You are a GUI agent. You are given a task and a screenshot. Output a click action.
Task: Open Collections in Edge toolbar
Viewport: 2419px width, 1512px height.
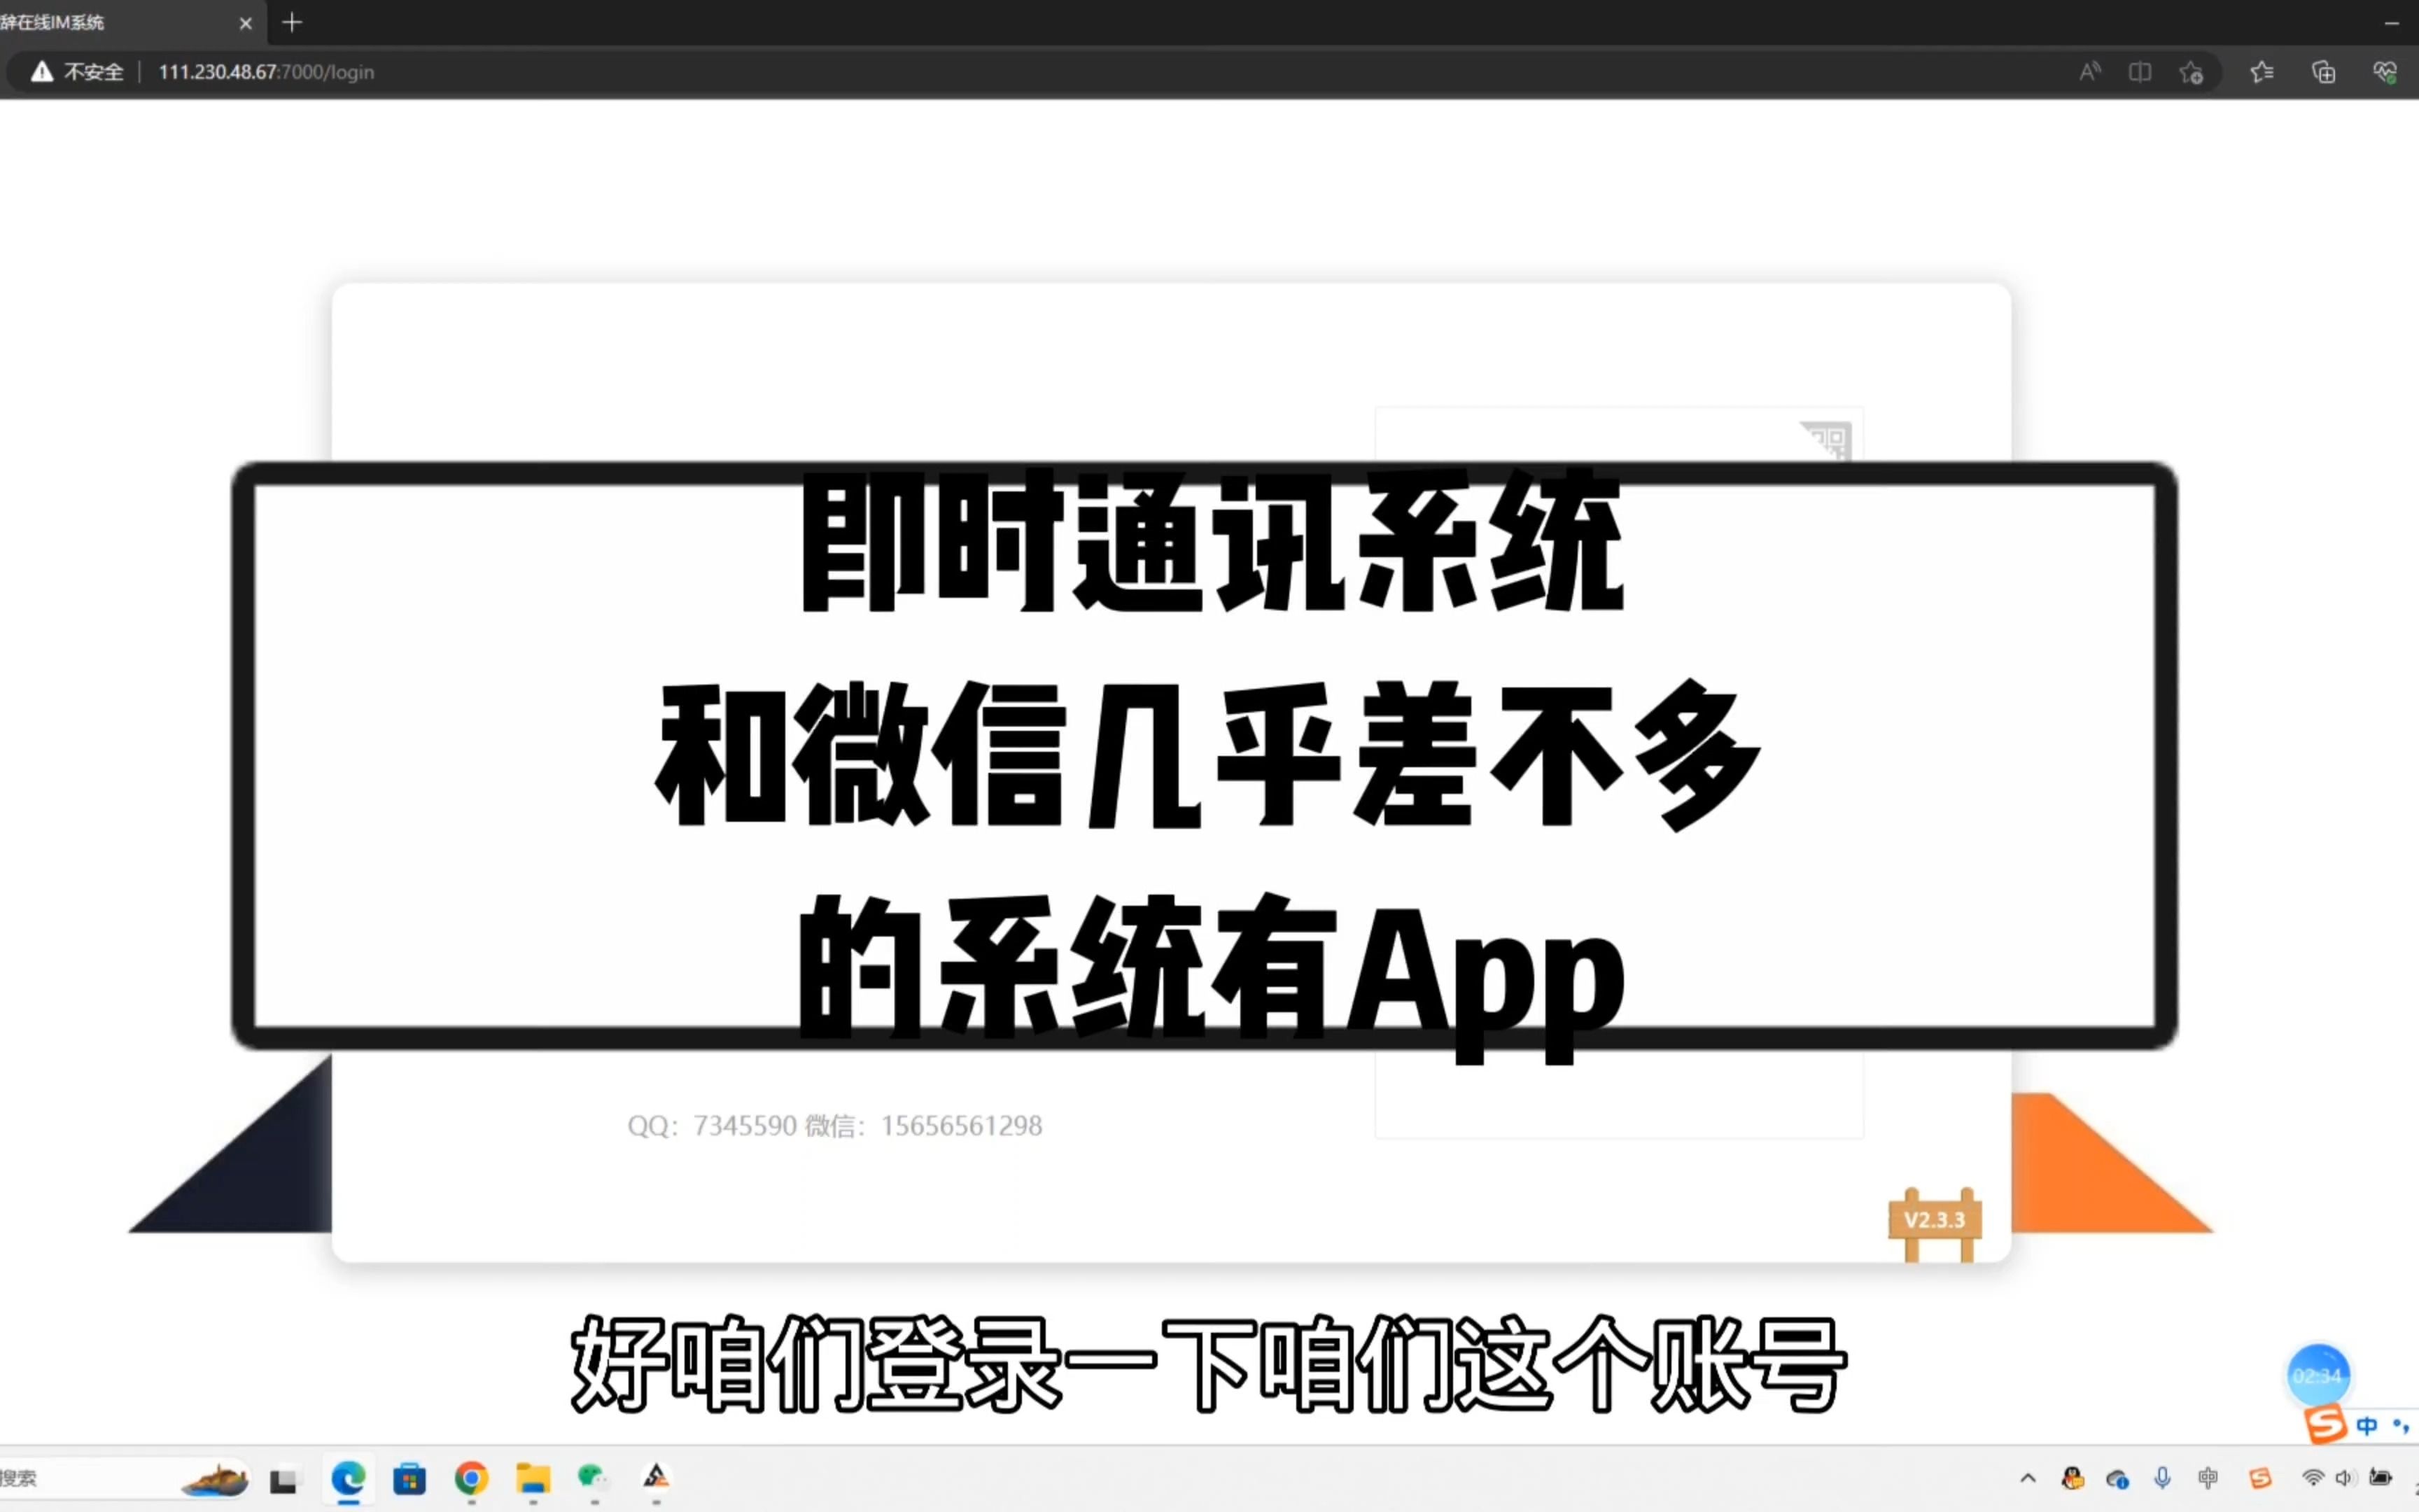coord(2323,72)
